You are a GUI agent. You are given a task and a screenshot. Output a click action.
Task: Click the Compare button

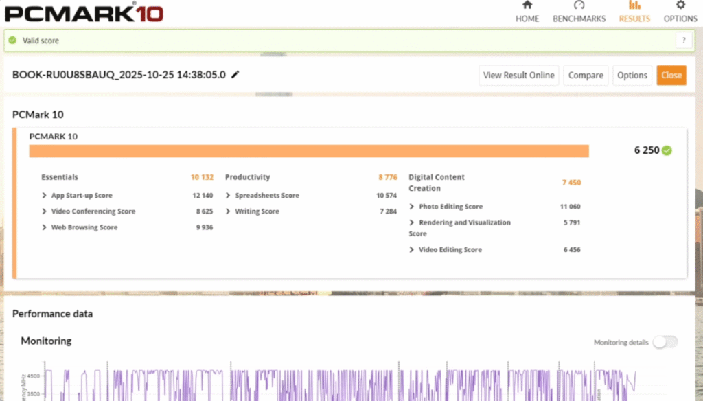(x=586, y=76)
